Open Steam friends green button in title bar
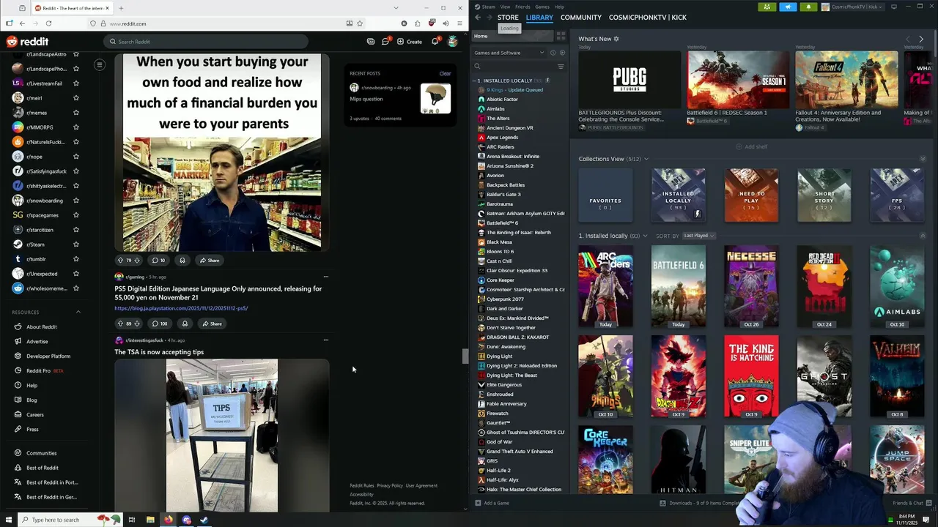 pos(767,7)
